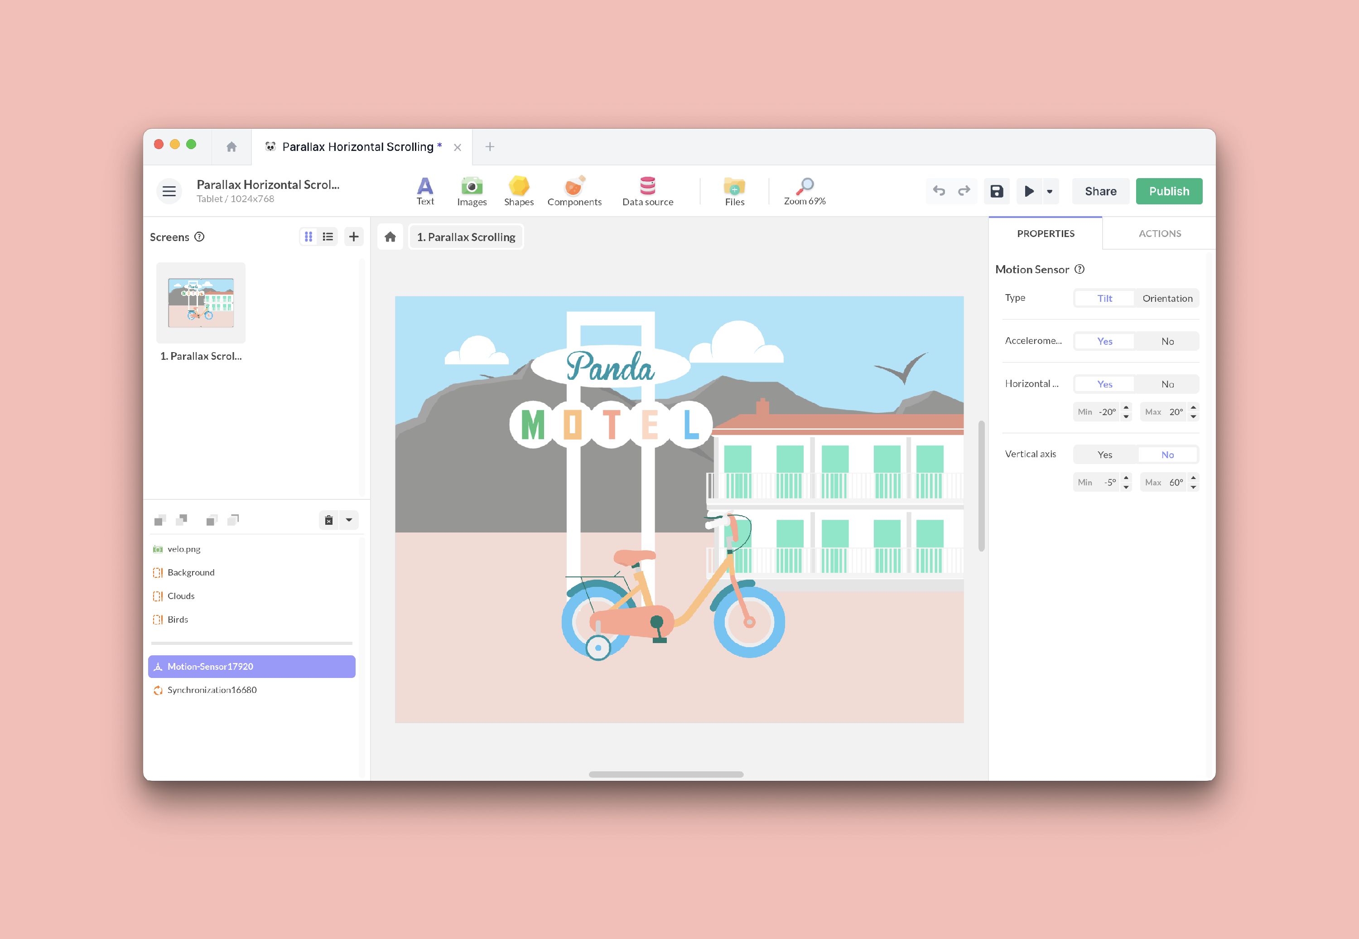Image resolution: width=1359 pixels, height=939 pixels.
Task: Open the Components panel
Action: [574, 191]
